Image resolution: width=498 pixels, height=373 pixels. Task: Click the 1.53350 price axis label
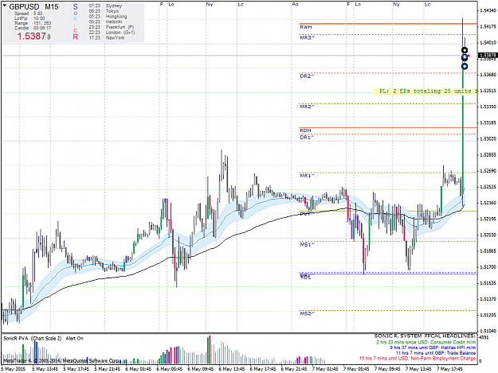click(x=488, y=107)
